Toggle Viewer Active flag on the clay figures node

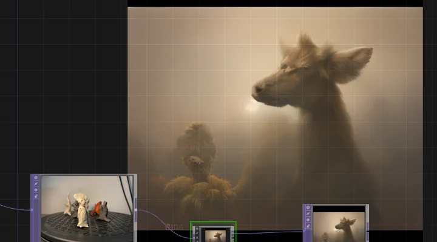point(36,178)
